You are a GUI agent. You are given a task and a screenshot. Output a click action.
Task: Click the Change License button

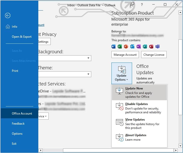click(x=154, y=55)
